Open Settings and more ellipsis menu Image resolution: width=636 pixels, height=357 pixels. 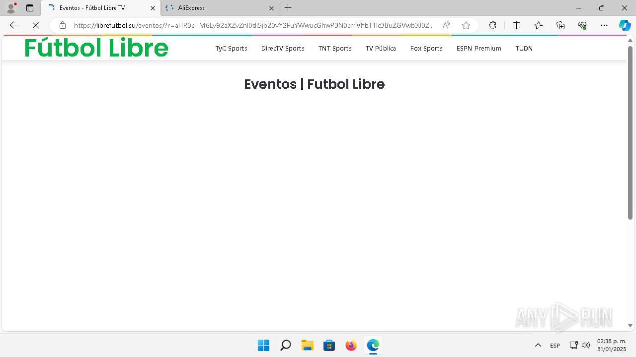click(x=604, y=25)
